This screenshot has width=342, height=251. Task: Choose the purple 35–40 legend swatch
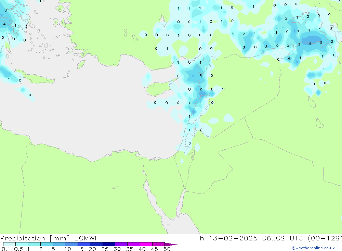[134, 244]
